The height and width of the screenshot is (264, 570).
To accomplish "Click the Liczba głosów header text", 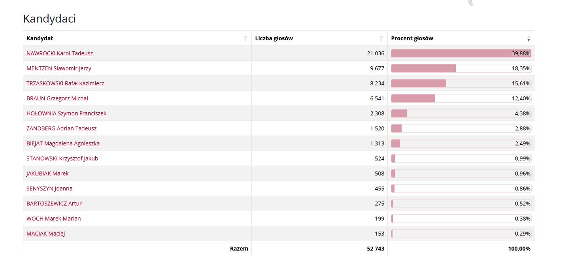I will [274, 38].
